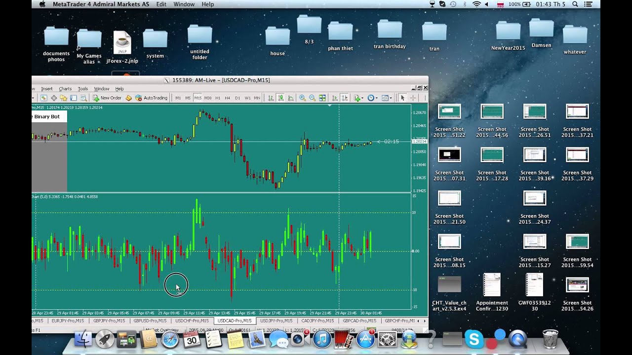Open the periodicity clock dropdown
Screen dimensions: 632x355
pyautogui.click(x=372, y=98)
